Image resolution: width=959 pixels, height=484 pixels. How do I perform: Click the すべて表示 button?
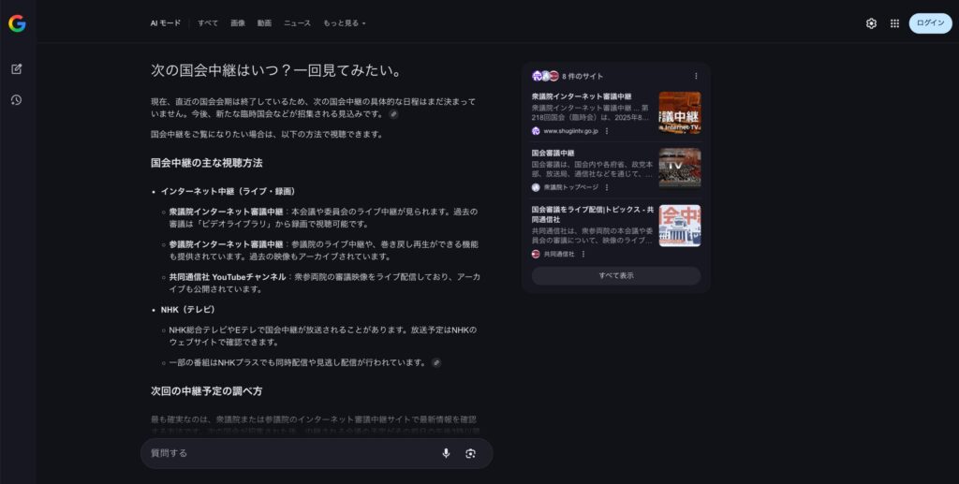pos(616,276)
